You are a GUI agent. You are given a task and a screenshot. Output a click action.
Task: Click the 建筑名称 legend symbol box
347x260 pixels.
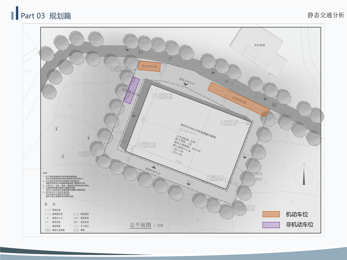(x=48, y=222)
